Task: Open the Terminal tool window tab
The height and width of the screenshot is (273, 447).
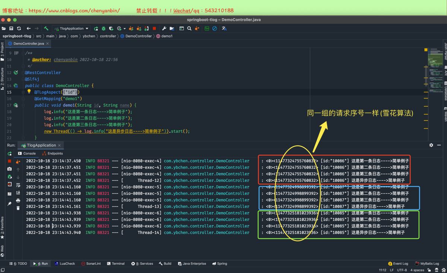Action: [x=116, y=264]
